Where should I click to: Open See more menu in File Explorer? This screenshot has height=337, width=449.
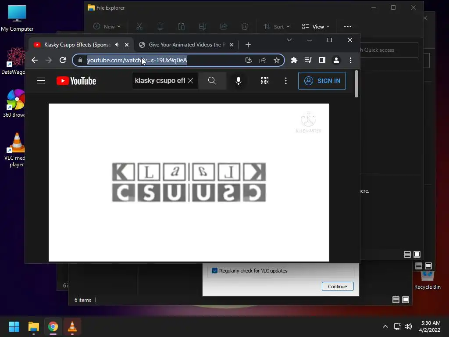coord(348,27)
